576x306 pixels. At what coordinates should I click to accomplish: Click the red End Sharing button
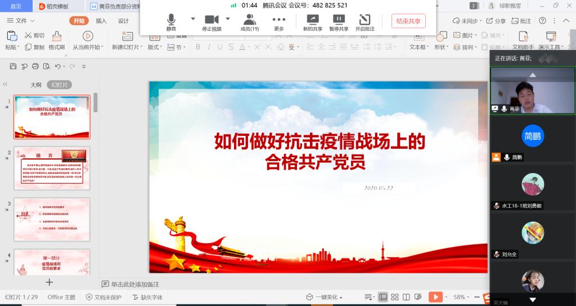coord(408,21)
